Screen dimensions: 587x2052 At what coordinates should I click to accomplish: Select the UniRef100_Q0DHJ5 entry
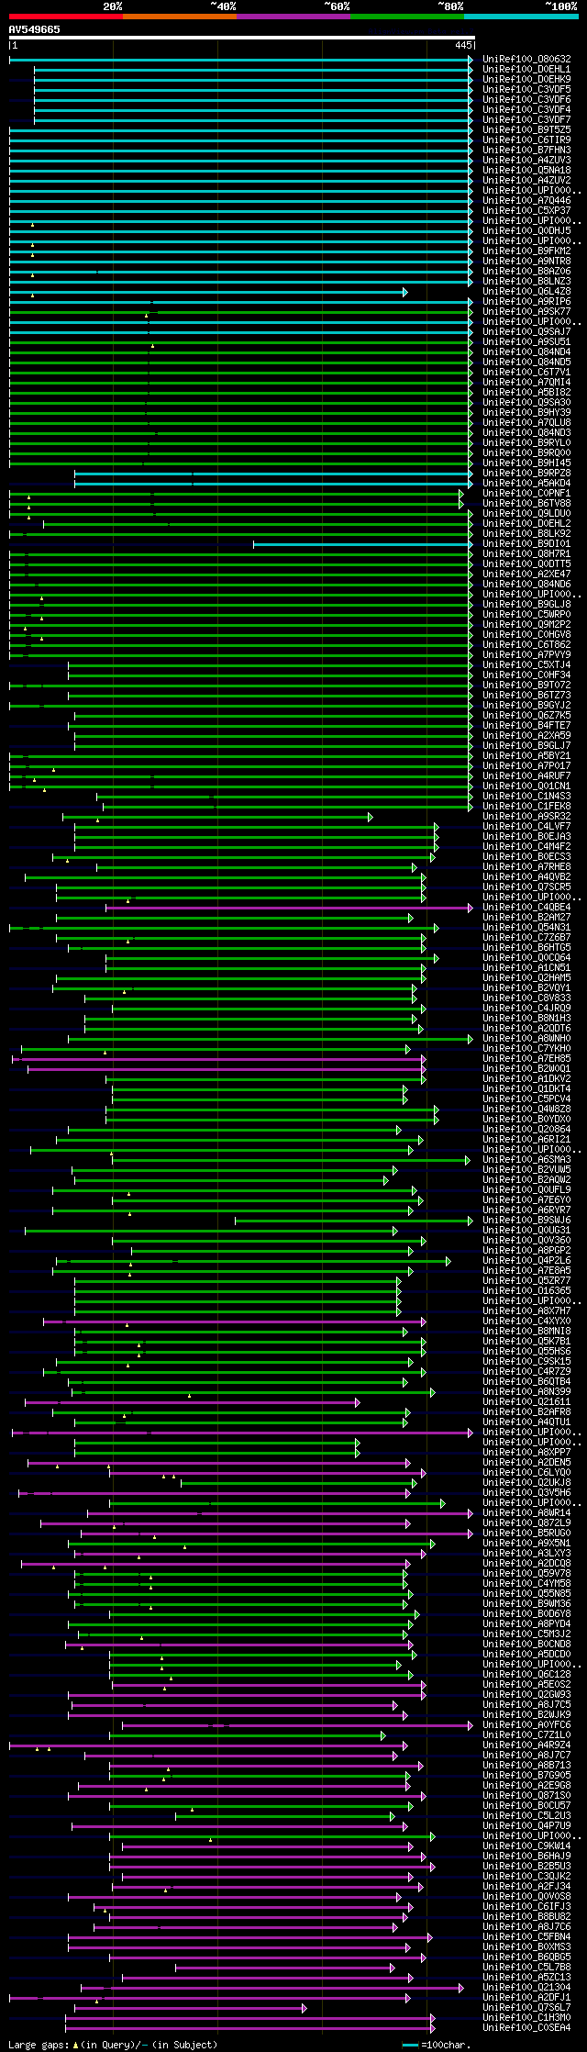pyautogui.click(x=526, y=230)
